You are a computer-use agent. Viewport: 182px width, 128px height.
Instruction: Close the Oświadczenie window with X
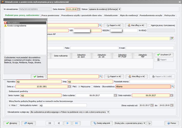click(180, 2)
